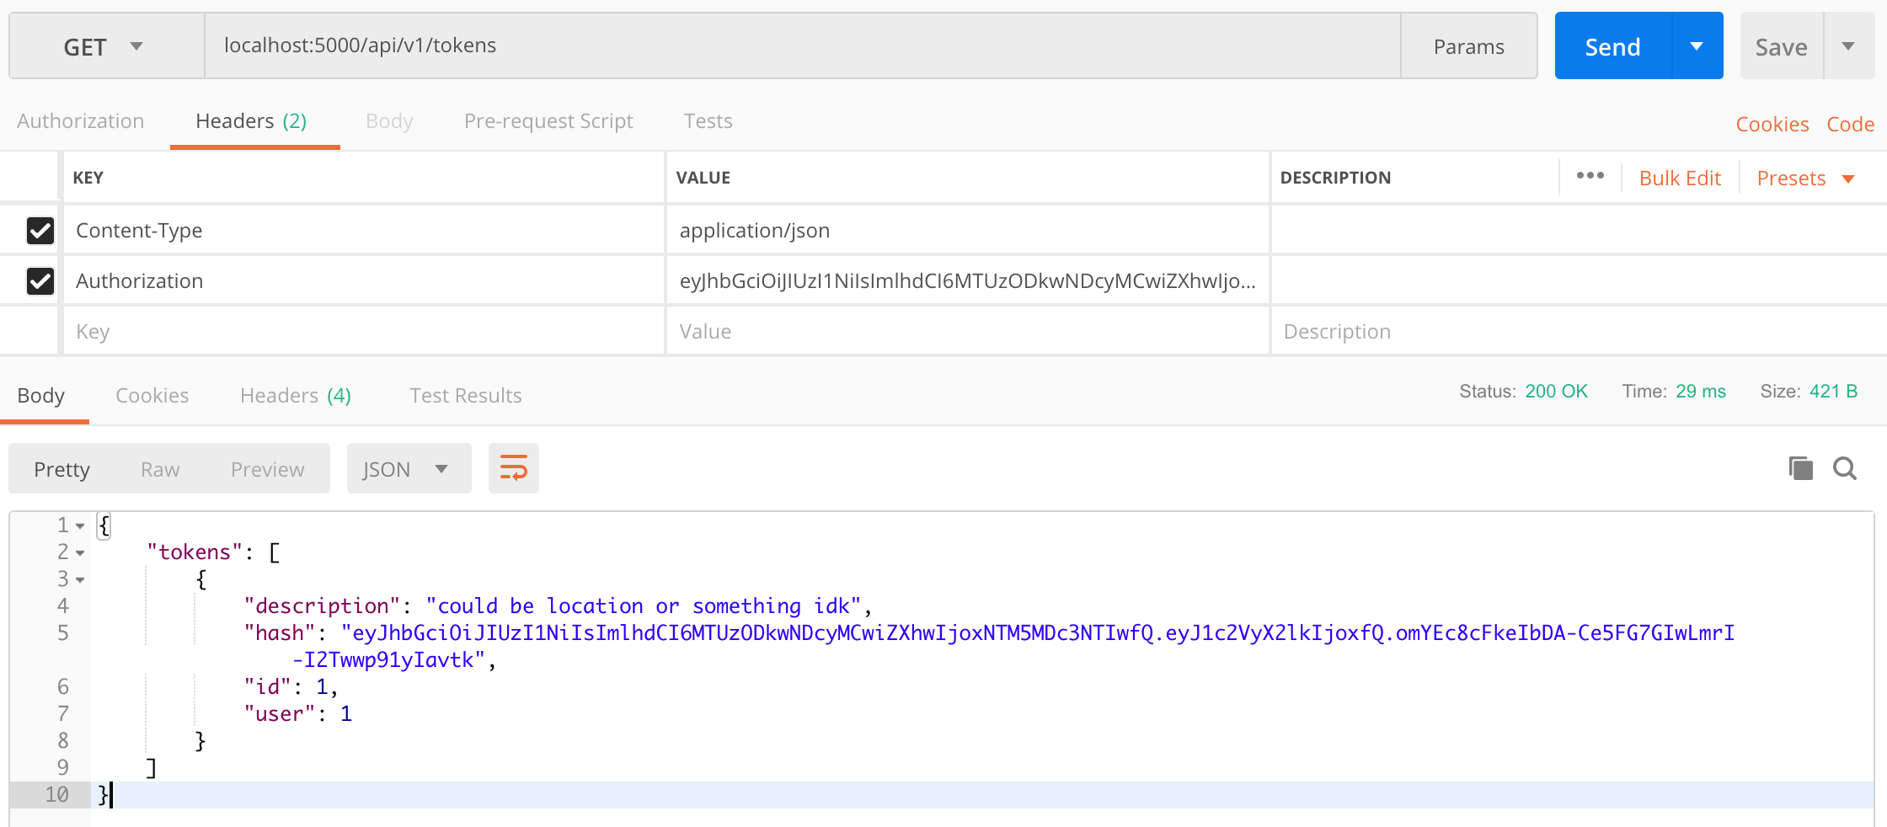
Task: Collapse the tokens array at line 2
Action: [80, 553]
